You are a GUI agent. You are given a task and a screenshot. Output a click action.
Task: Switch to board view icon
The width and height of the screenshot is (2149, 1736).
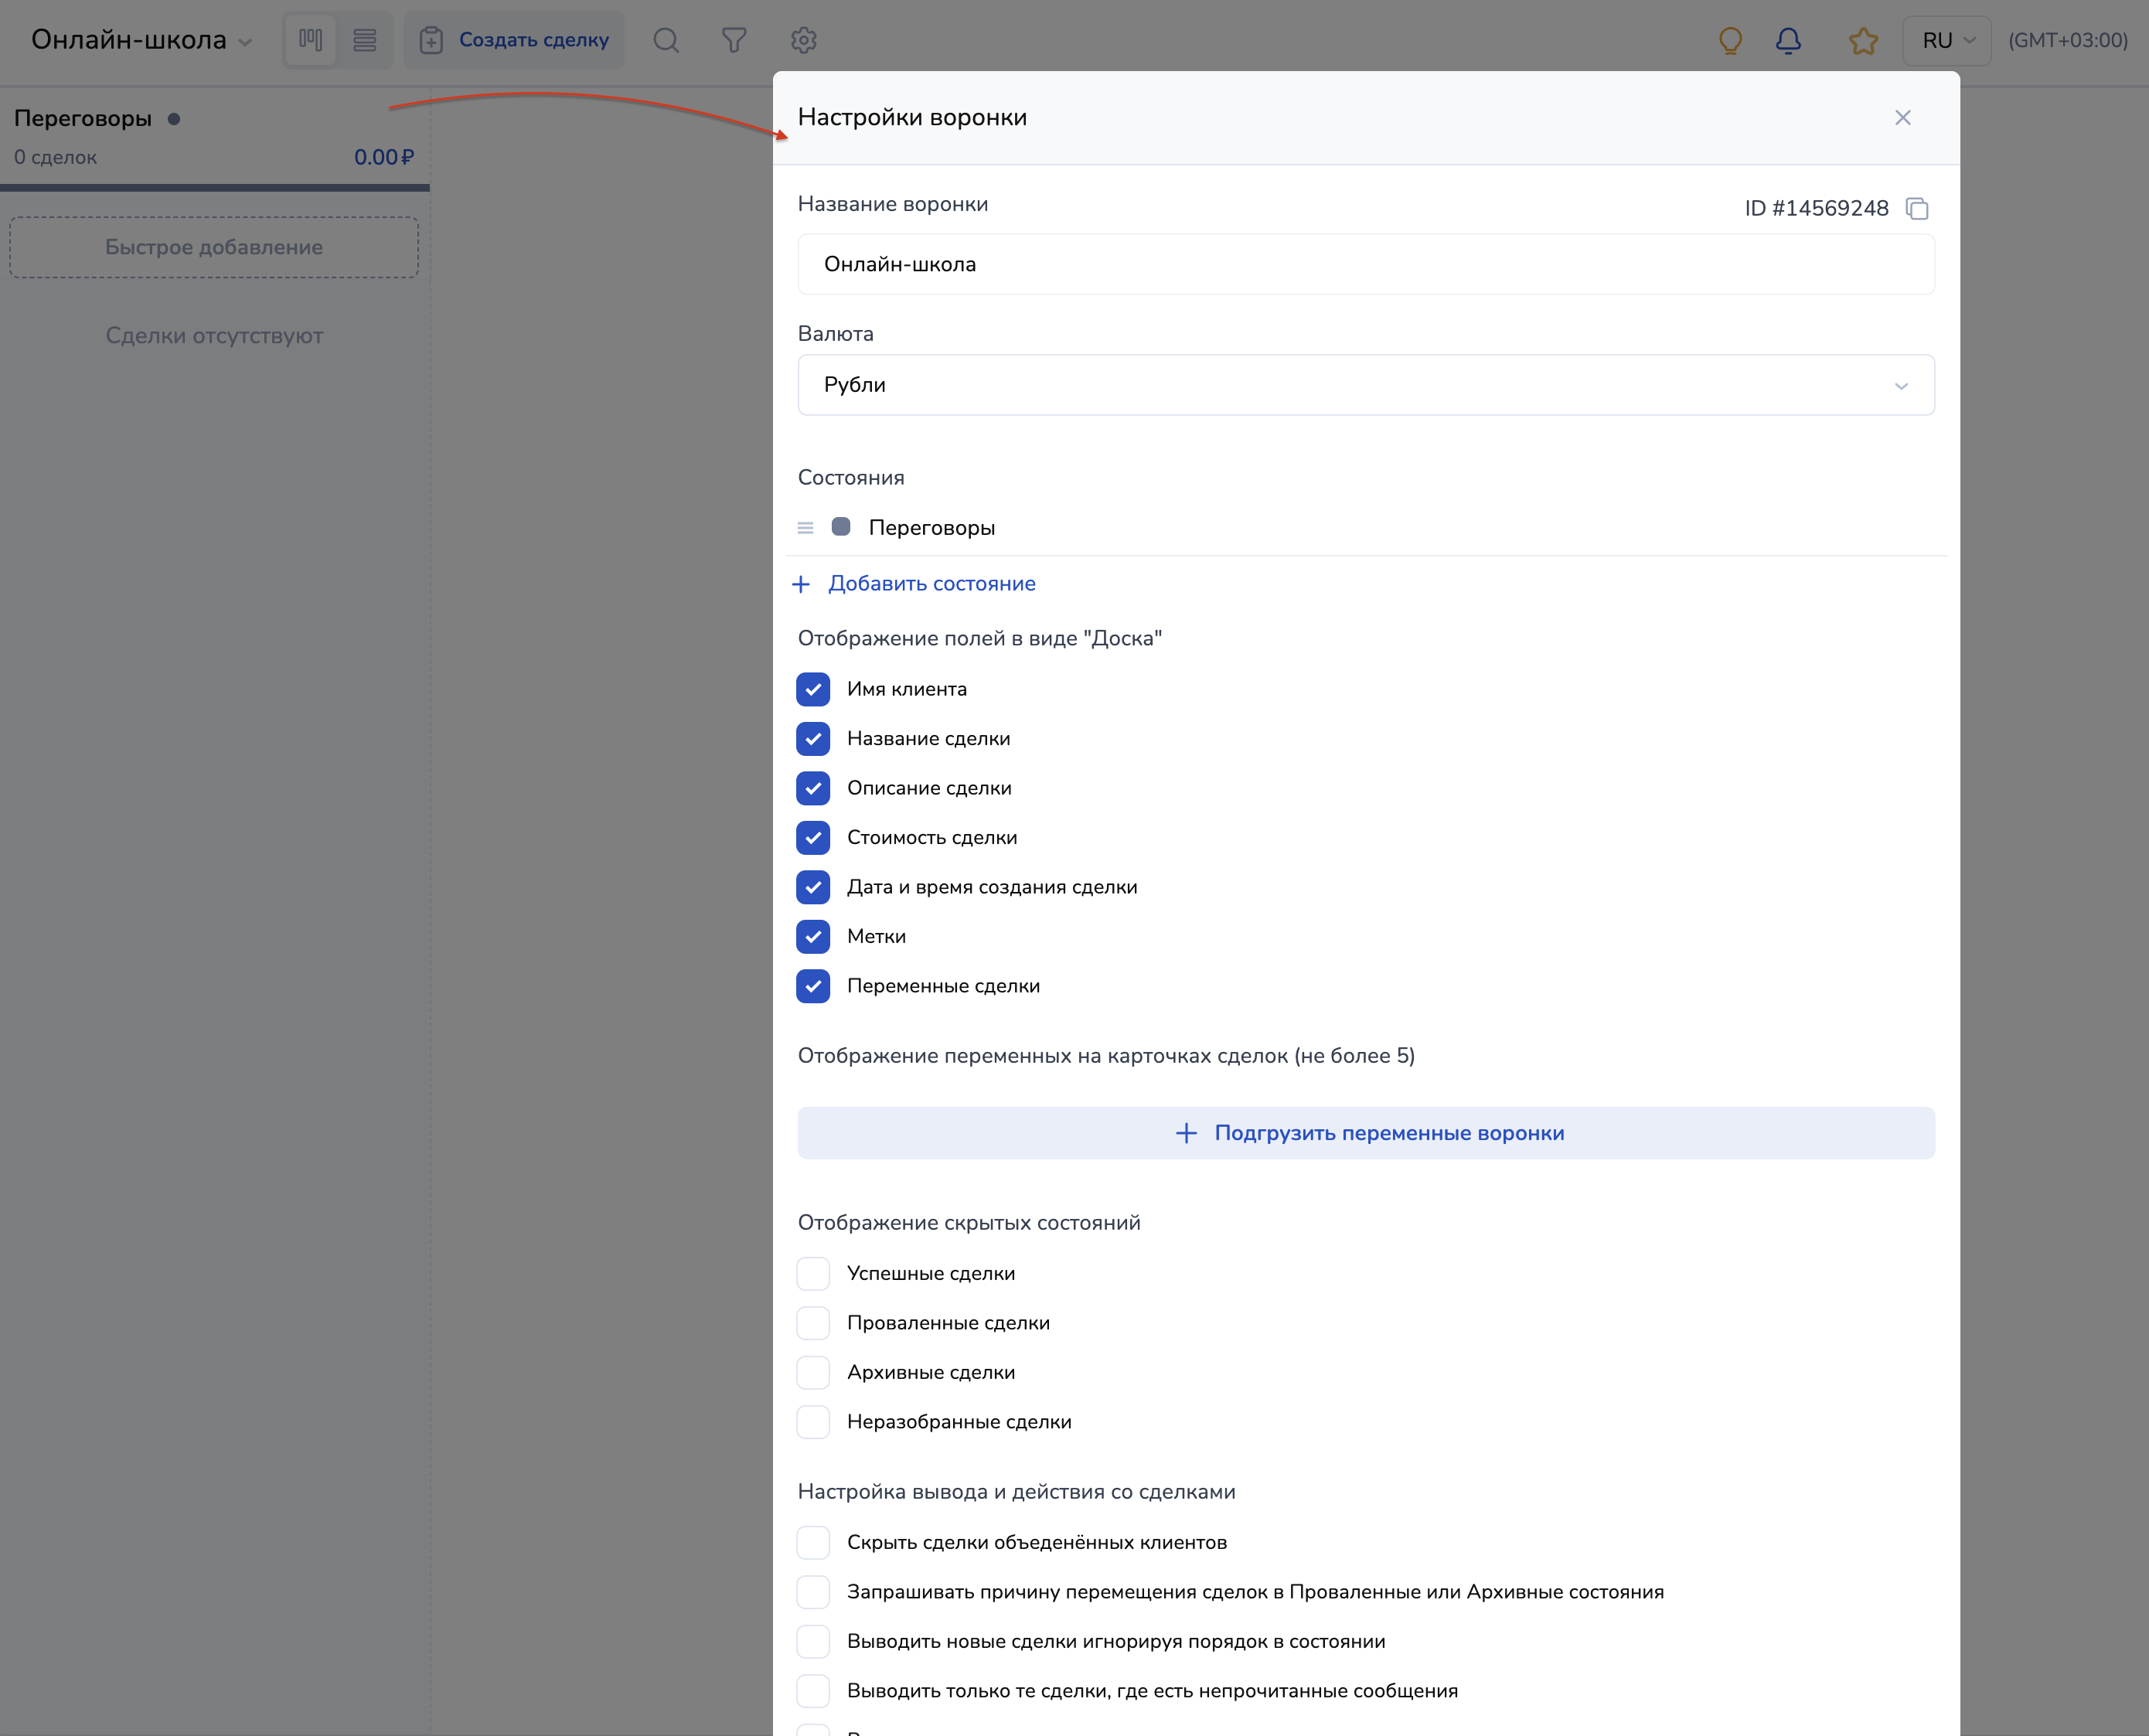[x=310, y=40]
